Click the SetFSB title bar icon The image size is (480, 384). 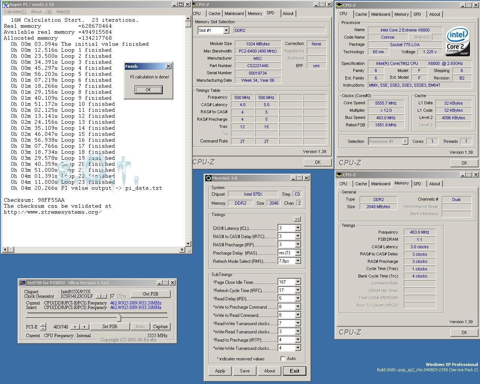[22, 283]
